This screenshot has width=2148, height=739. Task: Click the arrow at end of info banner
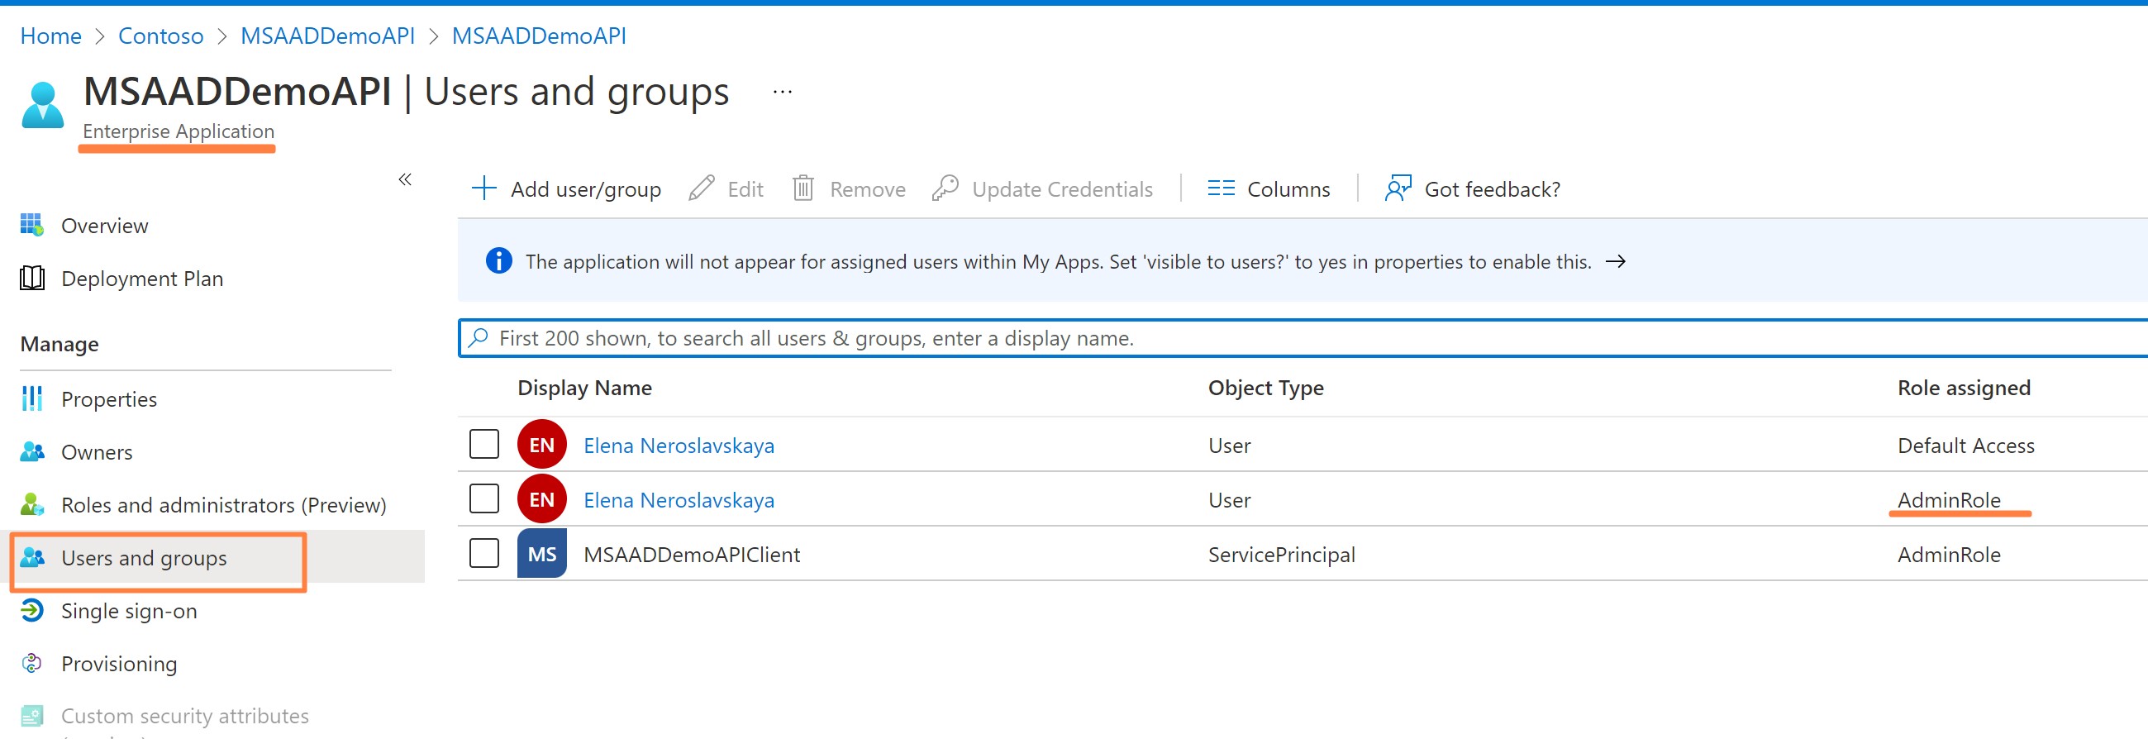[x=1615, y=261]
